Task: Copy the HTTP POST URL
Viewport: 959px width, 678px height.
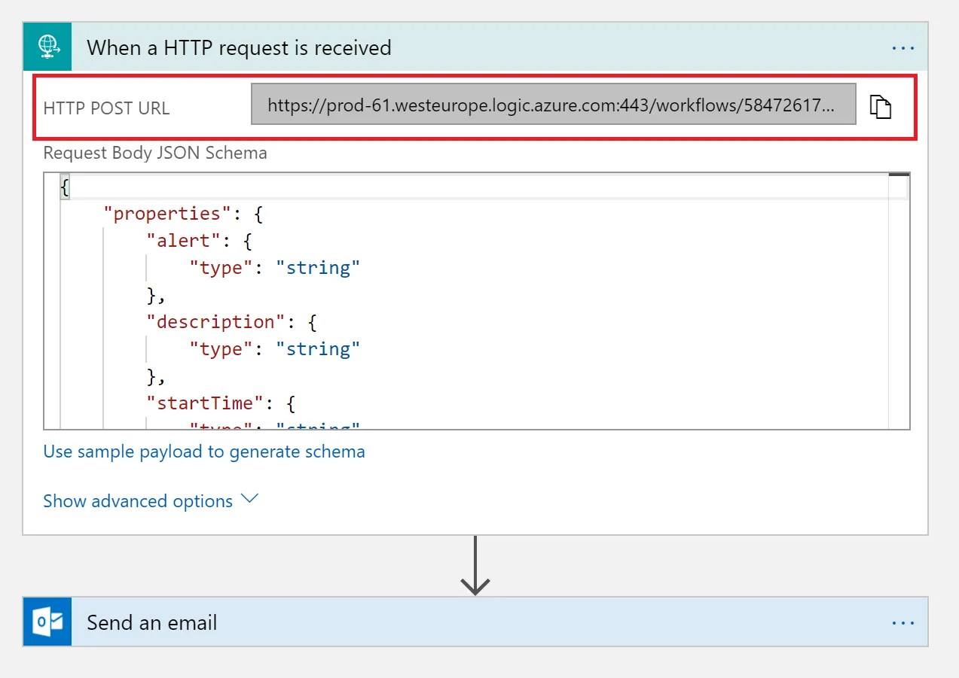Action: [x=881, y=107]
